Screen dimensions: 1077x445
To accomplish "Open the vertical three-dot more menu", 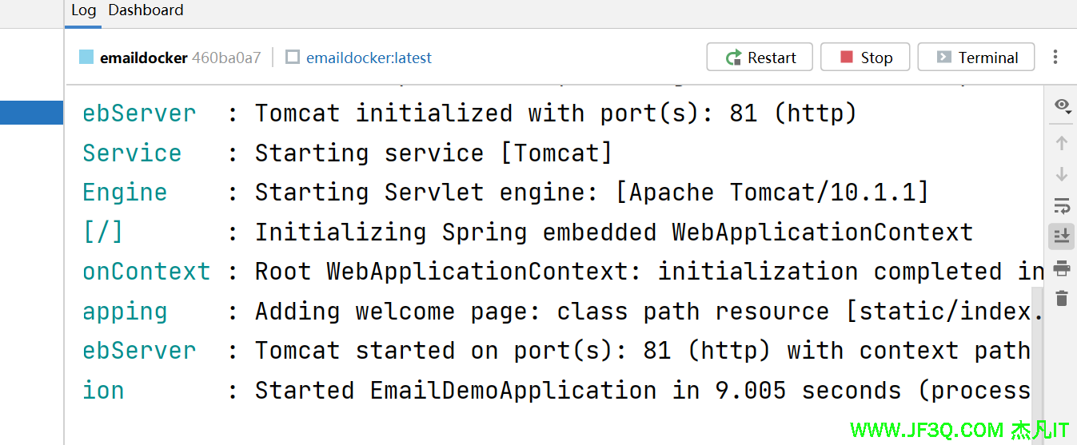I will 1055,58.
